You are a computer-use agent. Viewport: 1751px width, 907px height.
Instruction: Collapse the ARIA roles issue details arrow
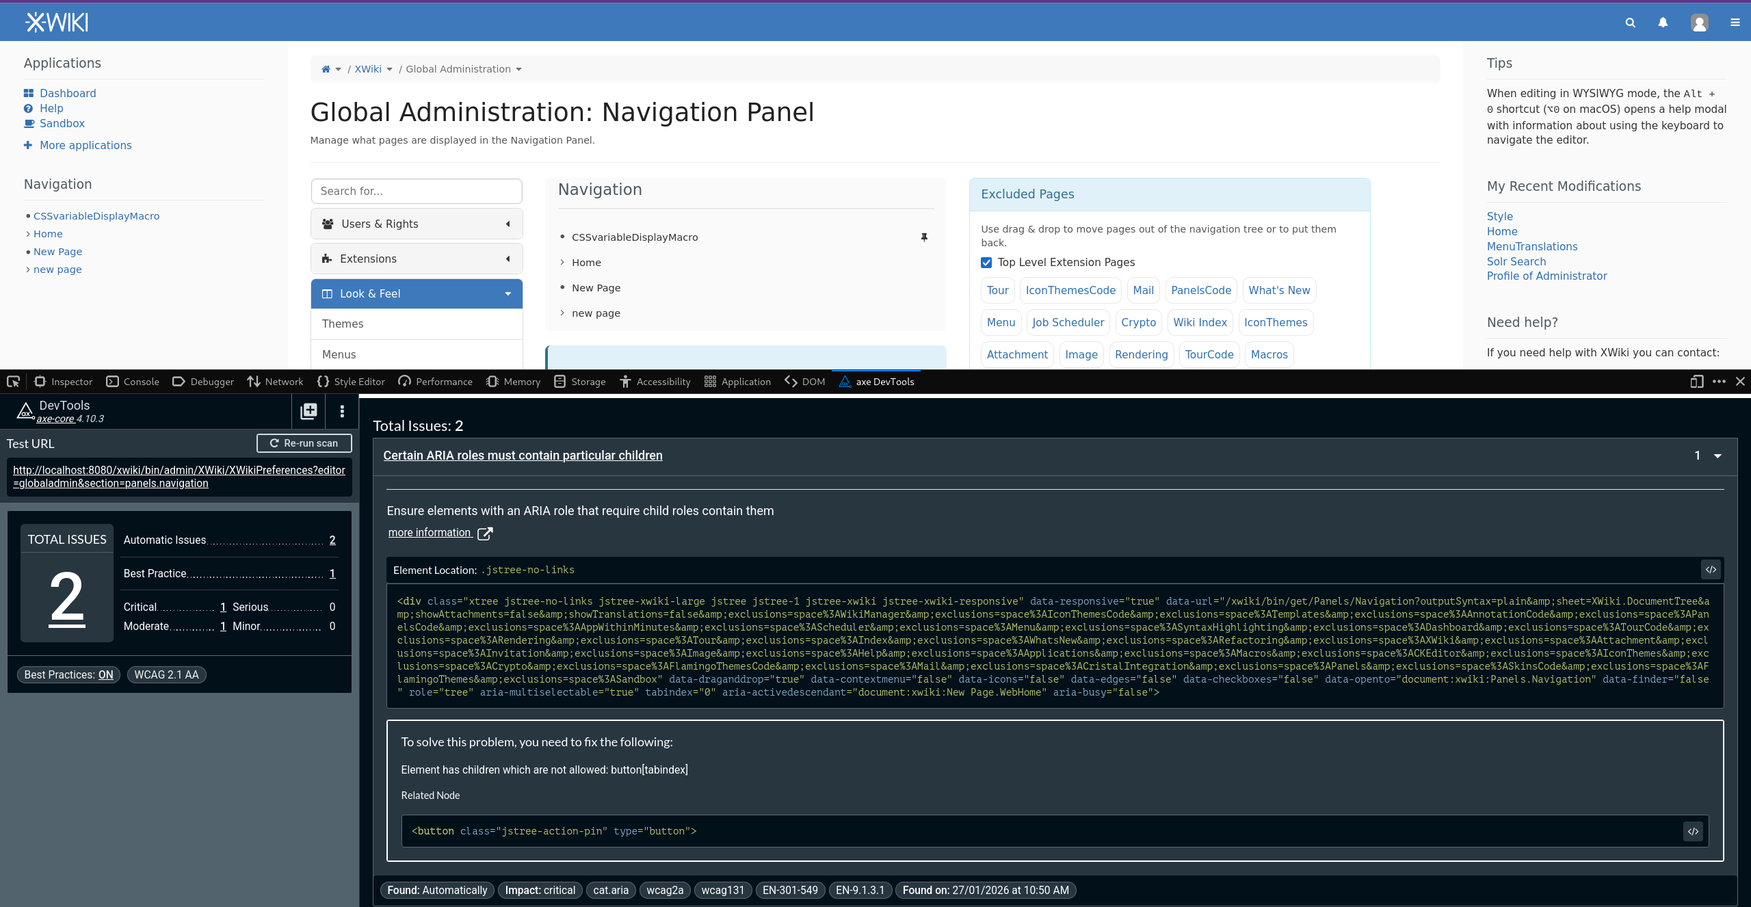[1717, 456]
